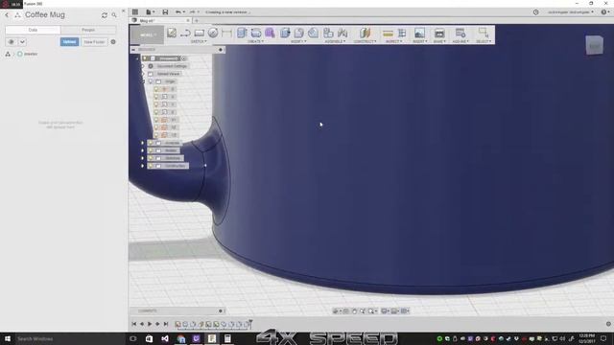
Task: Switch to the People tab
Action: tap(88, 30)
